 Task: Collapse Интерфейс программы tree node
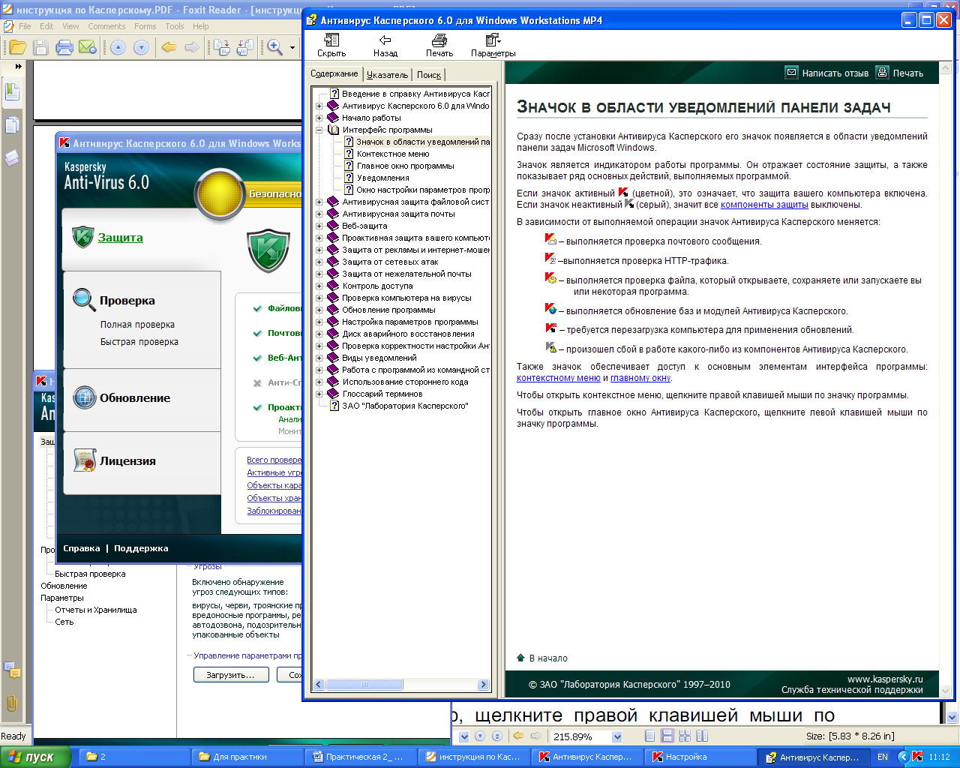pyautogui.click(x=319, y=130)
